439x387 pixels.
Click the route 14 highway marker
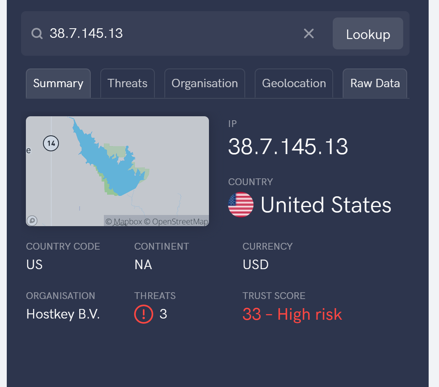tap(51, 143)
